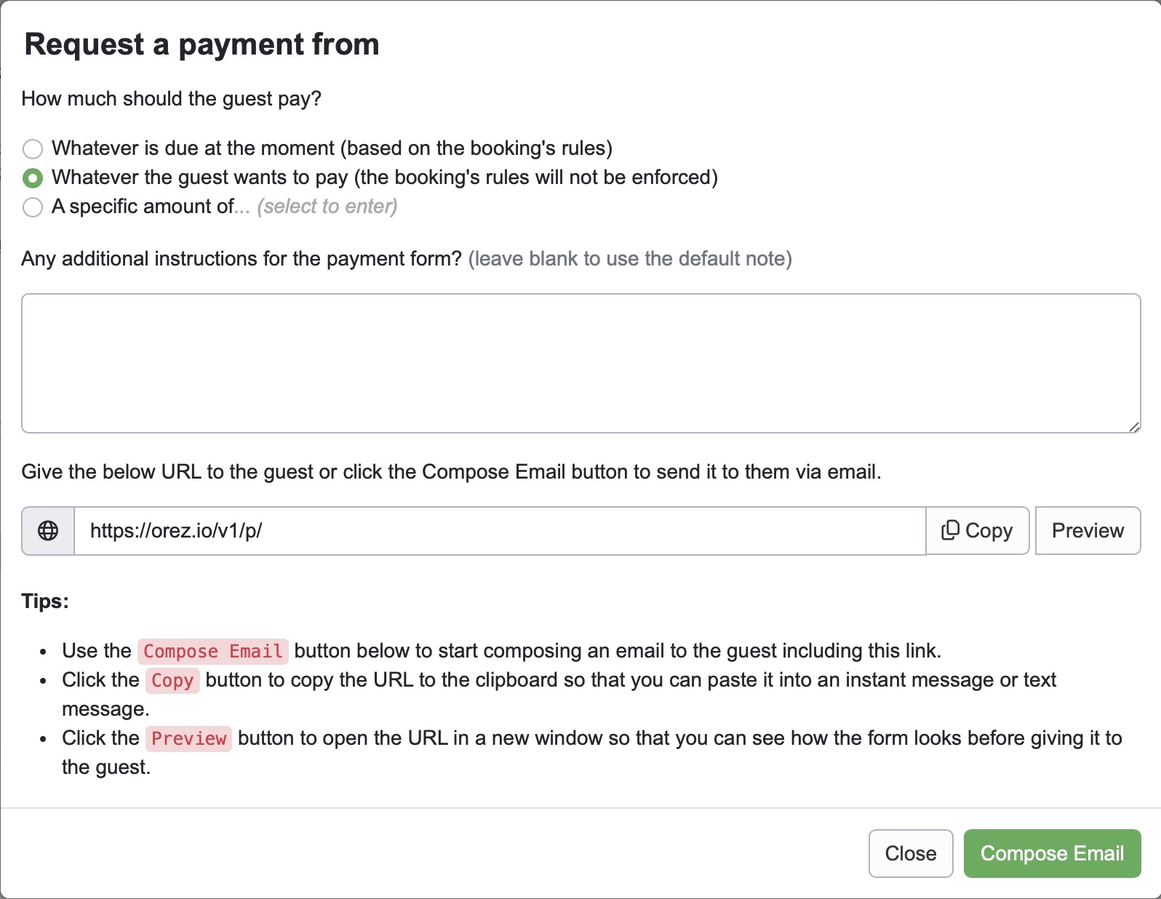This screenshot has width=1161, height=899.
Task: Click the clipboard icon in the Copy button
Action: 950,530
